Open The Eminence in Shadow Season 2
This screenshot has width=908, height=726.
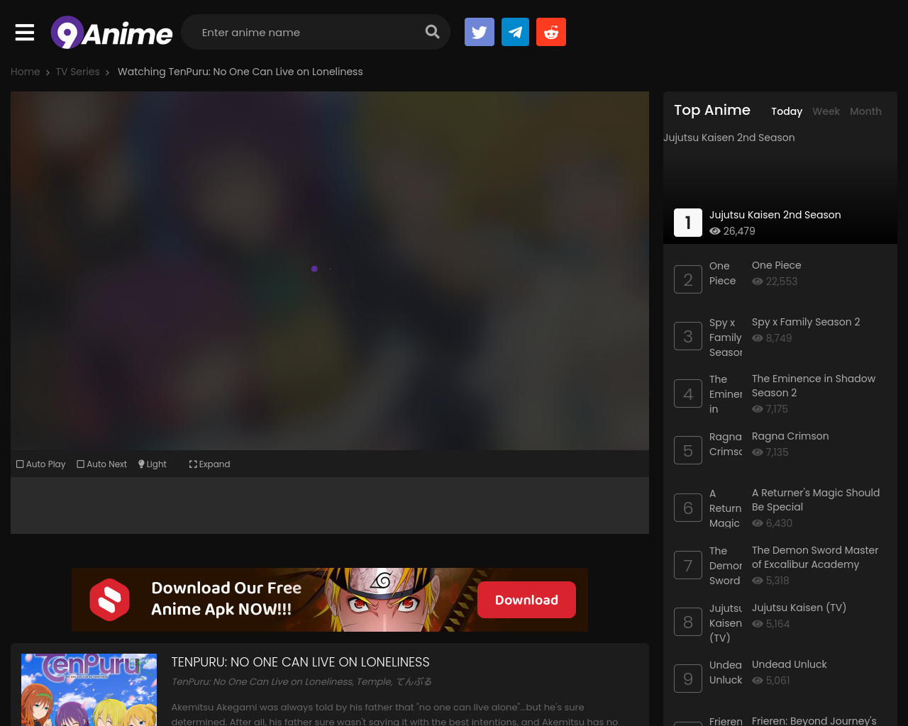pyautogui.click(x=814, y=386)
